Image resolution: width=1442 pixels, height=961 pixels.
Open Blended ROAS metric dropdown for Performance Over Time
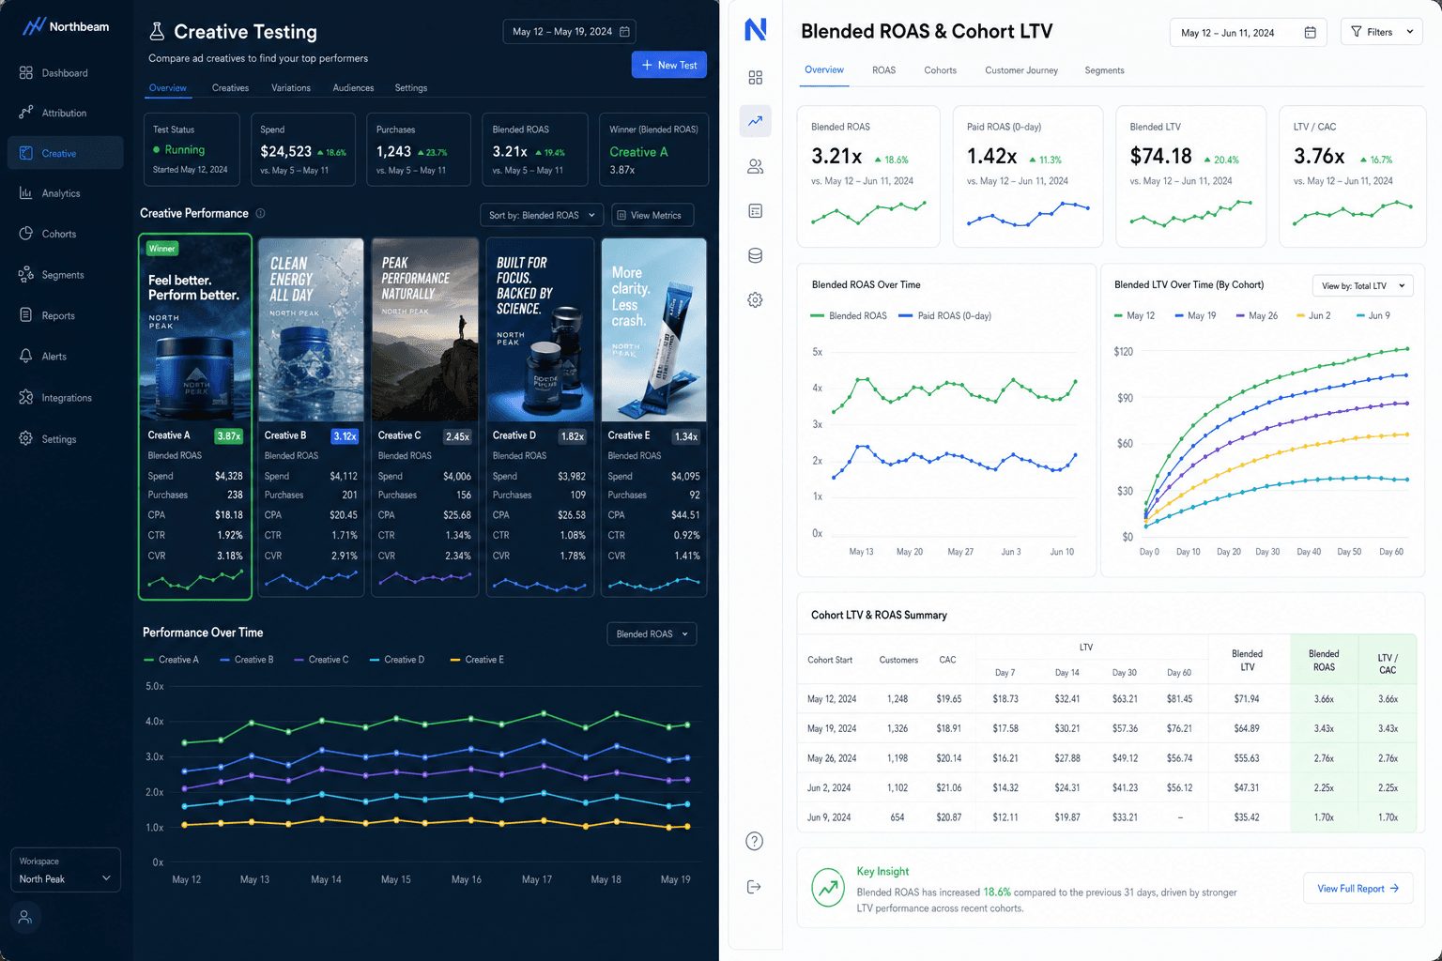coord(652,634)
